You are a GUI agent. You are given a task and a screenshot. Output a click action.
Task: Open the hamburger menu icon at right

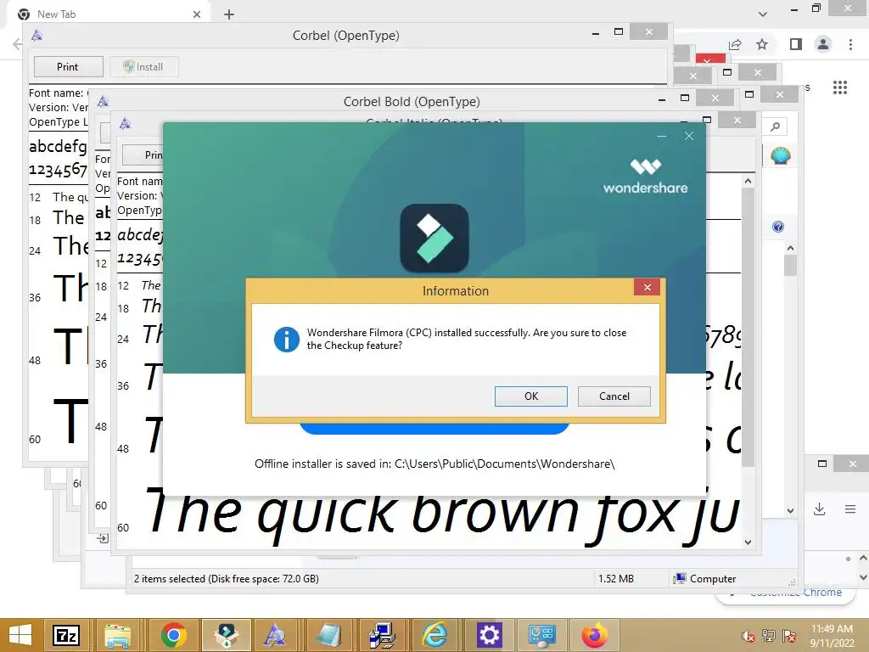coord(850,509)
